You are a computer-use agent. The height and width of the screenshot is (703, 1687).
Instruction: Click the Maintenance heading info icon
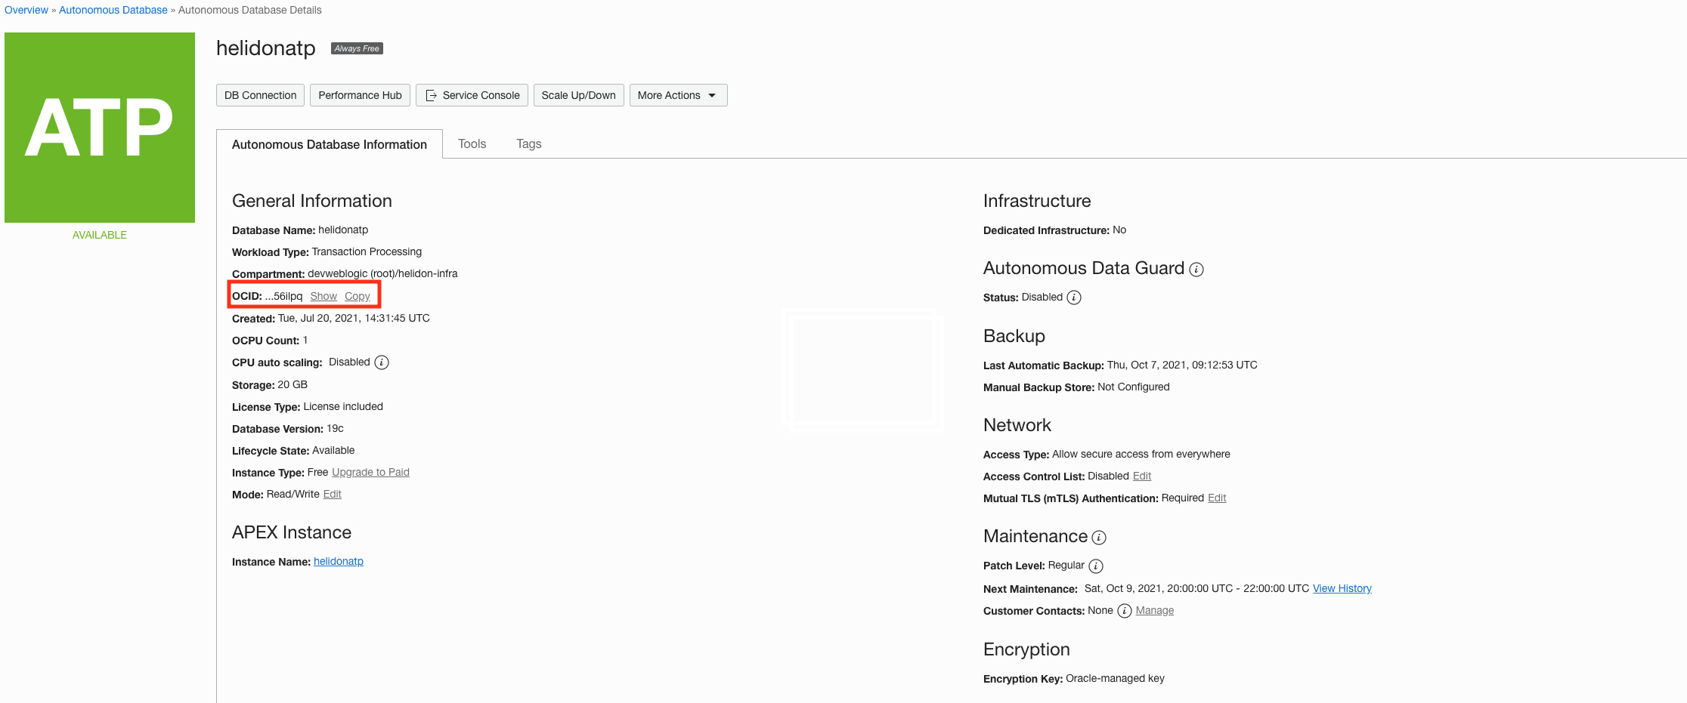pyautogui.click(x=1099, y=538)
